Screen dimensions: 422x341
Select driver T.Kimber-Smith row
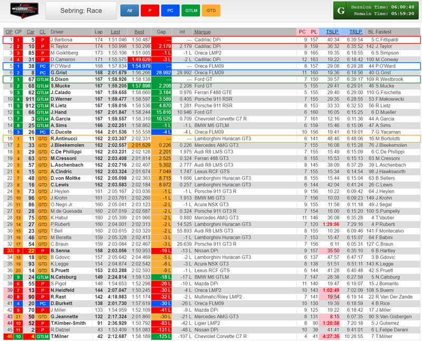point(212,323)
